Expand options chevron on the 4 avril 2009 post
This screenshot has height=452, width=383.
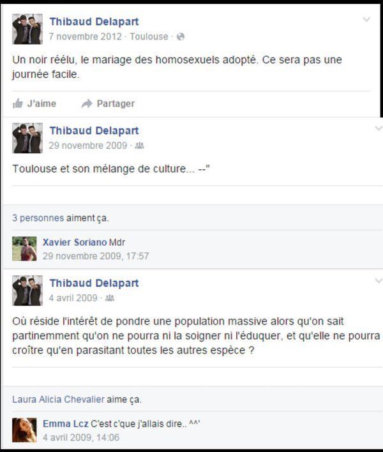[379, 281]
